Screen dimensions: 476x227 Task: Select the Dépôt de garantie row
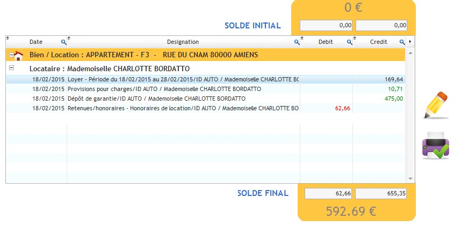point(205,99)
